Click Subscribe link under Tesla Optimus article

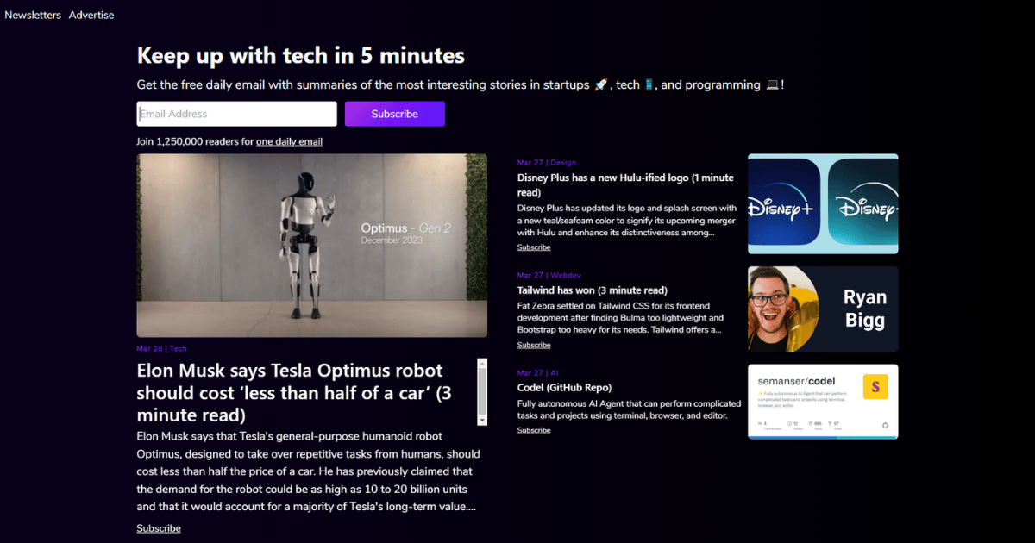point(159,528)
